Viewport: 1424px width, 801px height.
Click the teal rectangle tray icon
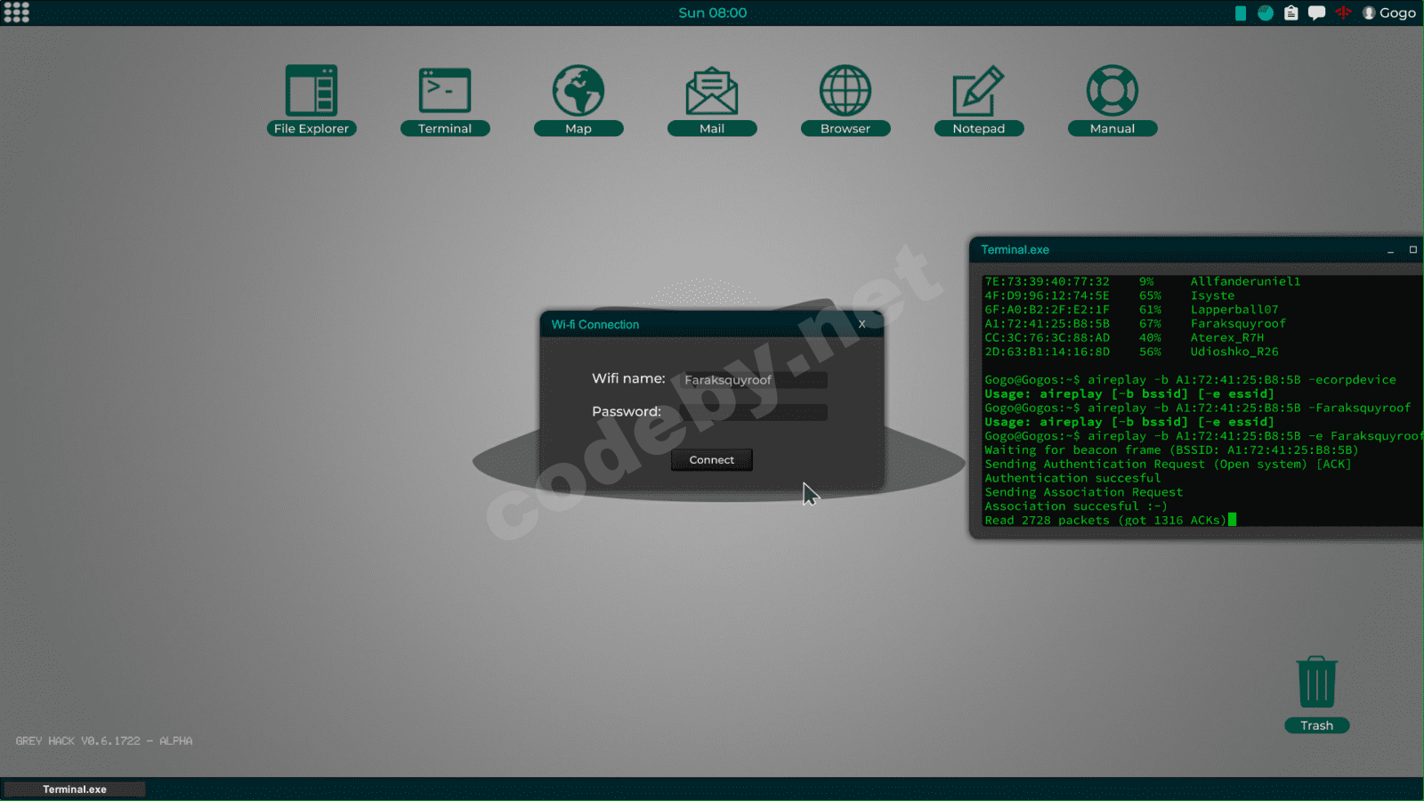(x=1241, y=12)
